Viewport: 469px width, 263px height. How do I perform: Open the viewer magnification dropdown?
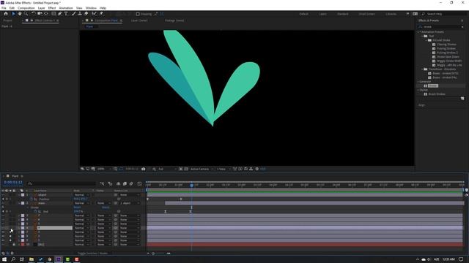point(104,169)
